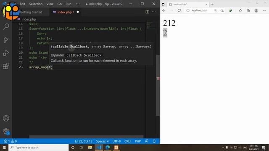The width and height of the screenshot is (269, 151).
Task: Click the Edge address bar URL
Action: pyautogui.click(x=199, y=10)
